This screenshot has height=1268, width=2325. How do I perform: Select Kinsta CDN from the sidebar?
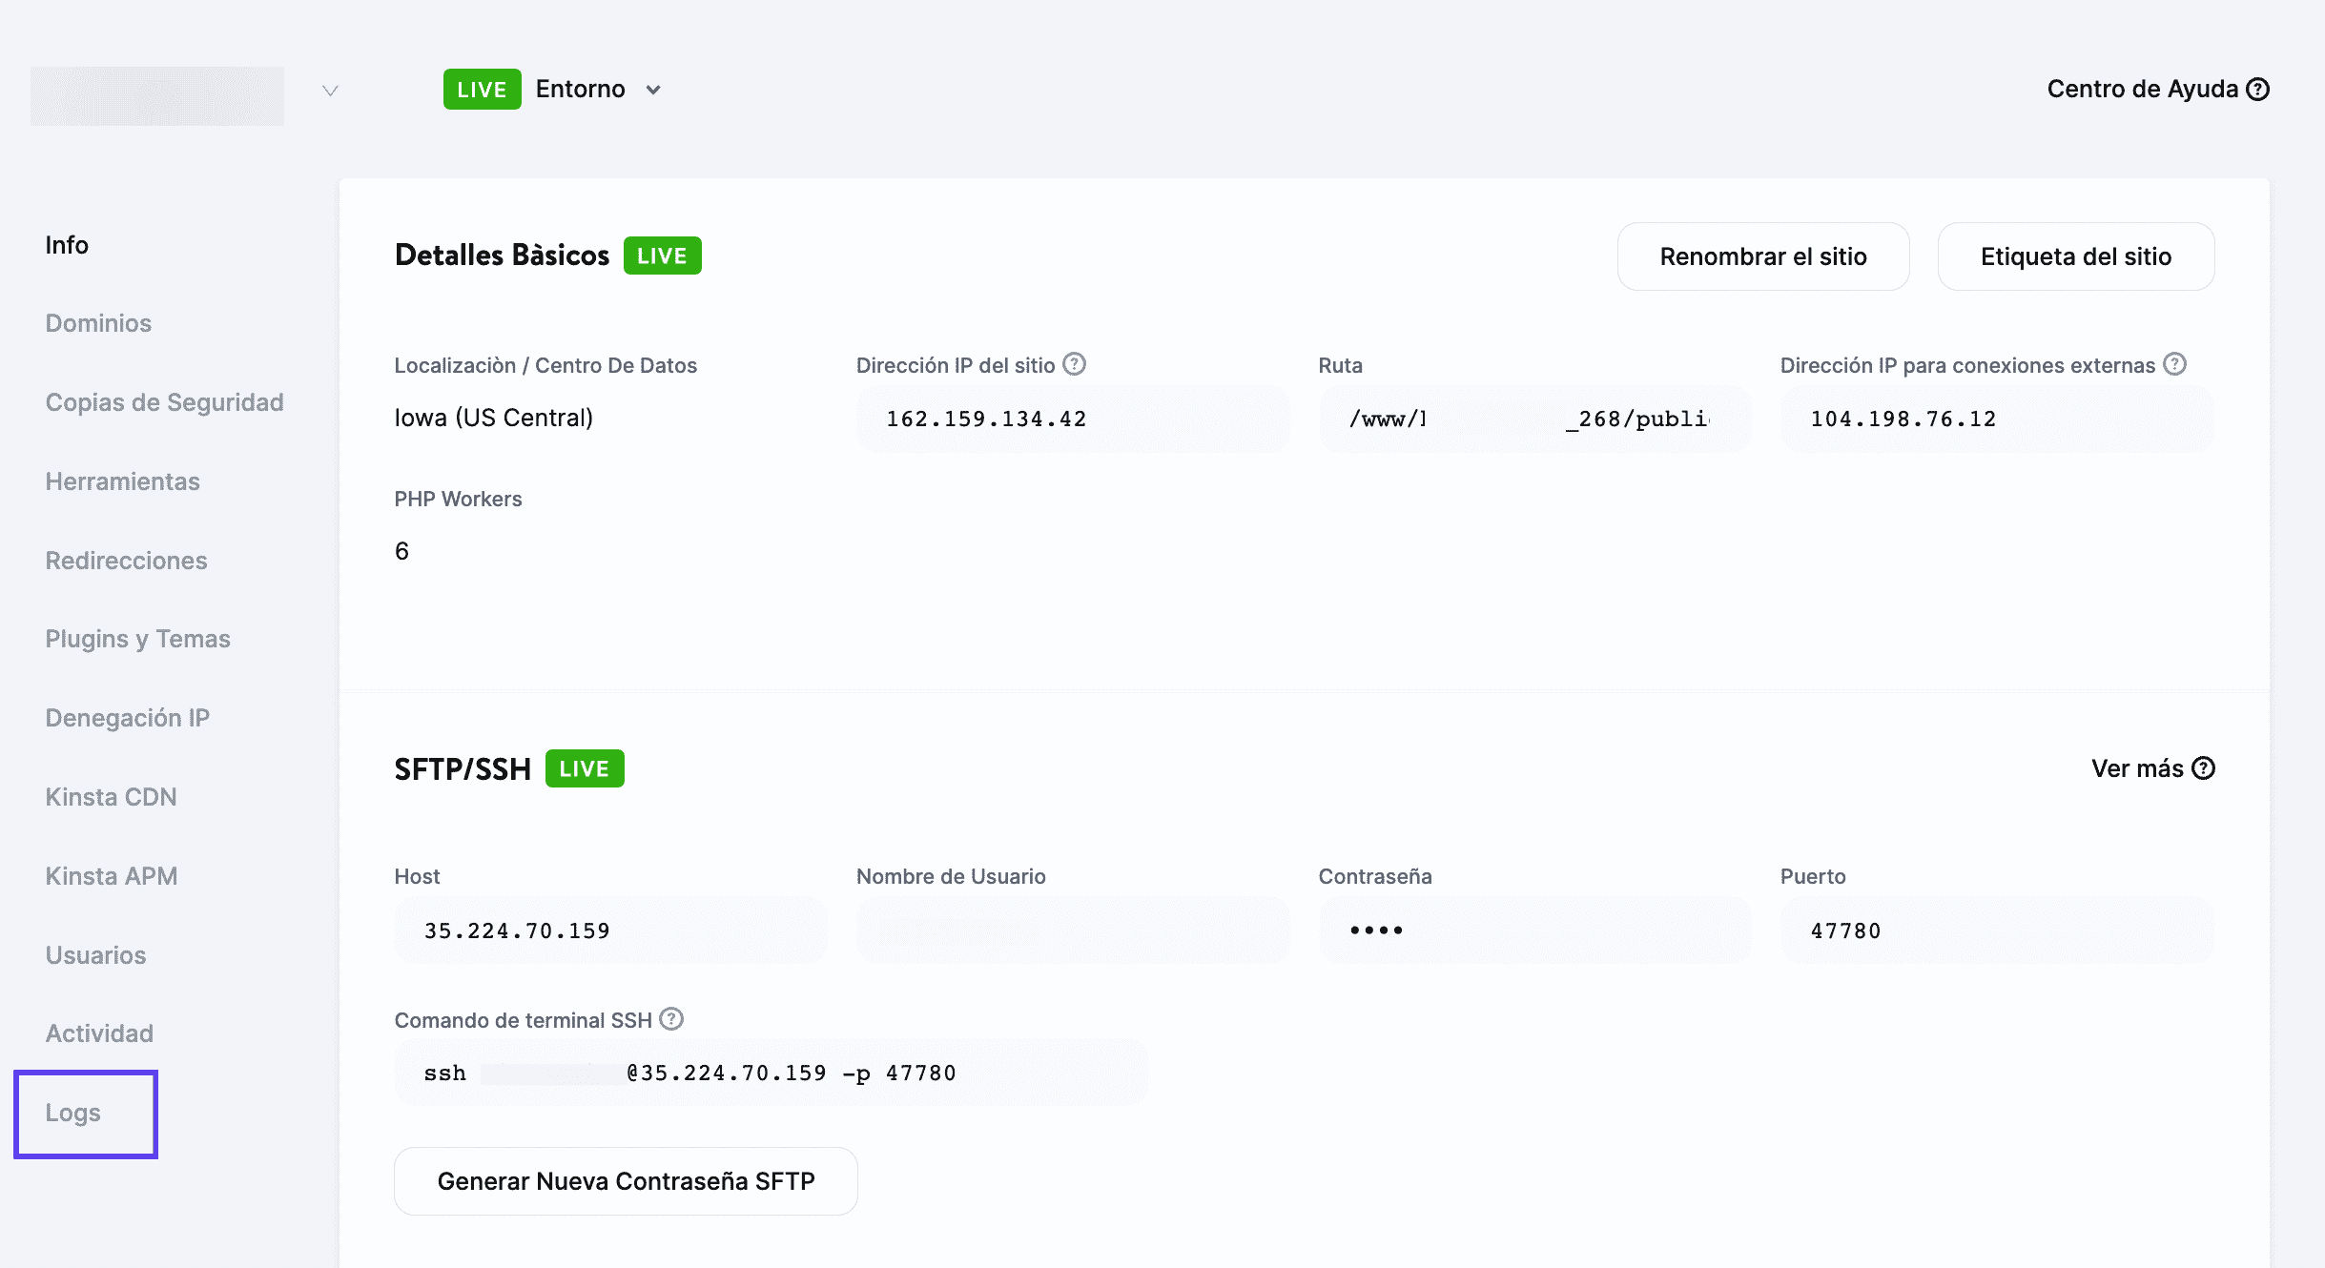pos(111,796)
